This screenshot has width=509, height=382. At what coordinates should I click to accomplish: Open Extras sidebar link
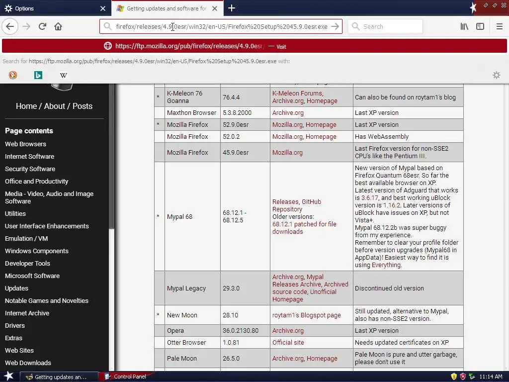pos(13,338)
